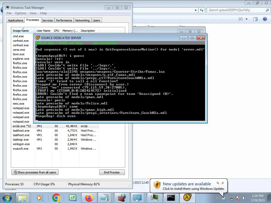
Task: Click the Change your view icon in Explorer
Action: click(241, 19)
